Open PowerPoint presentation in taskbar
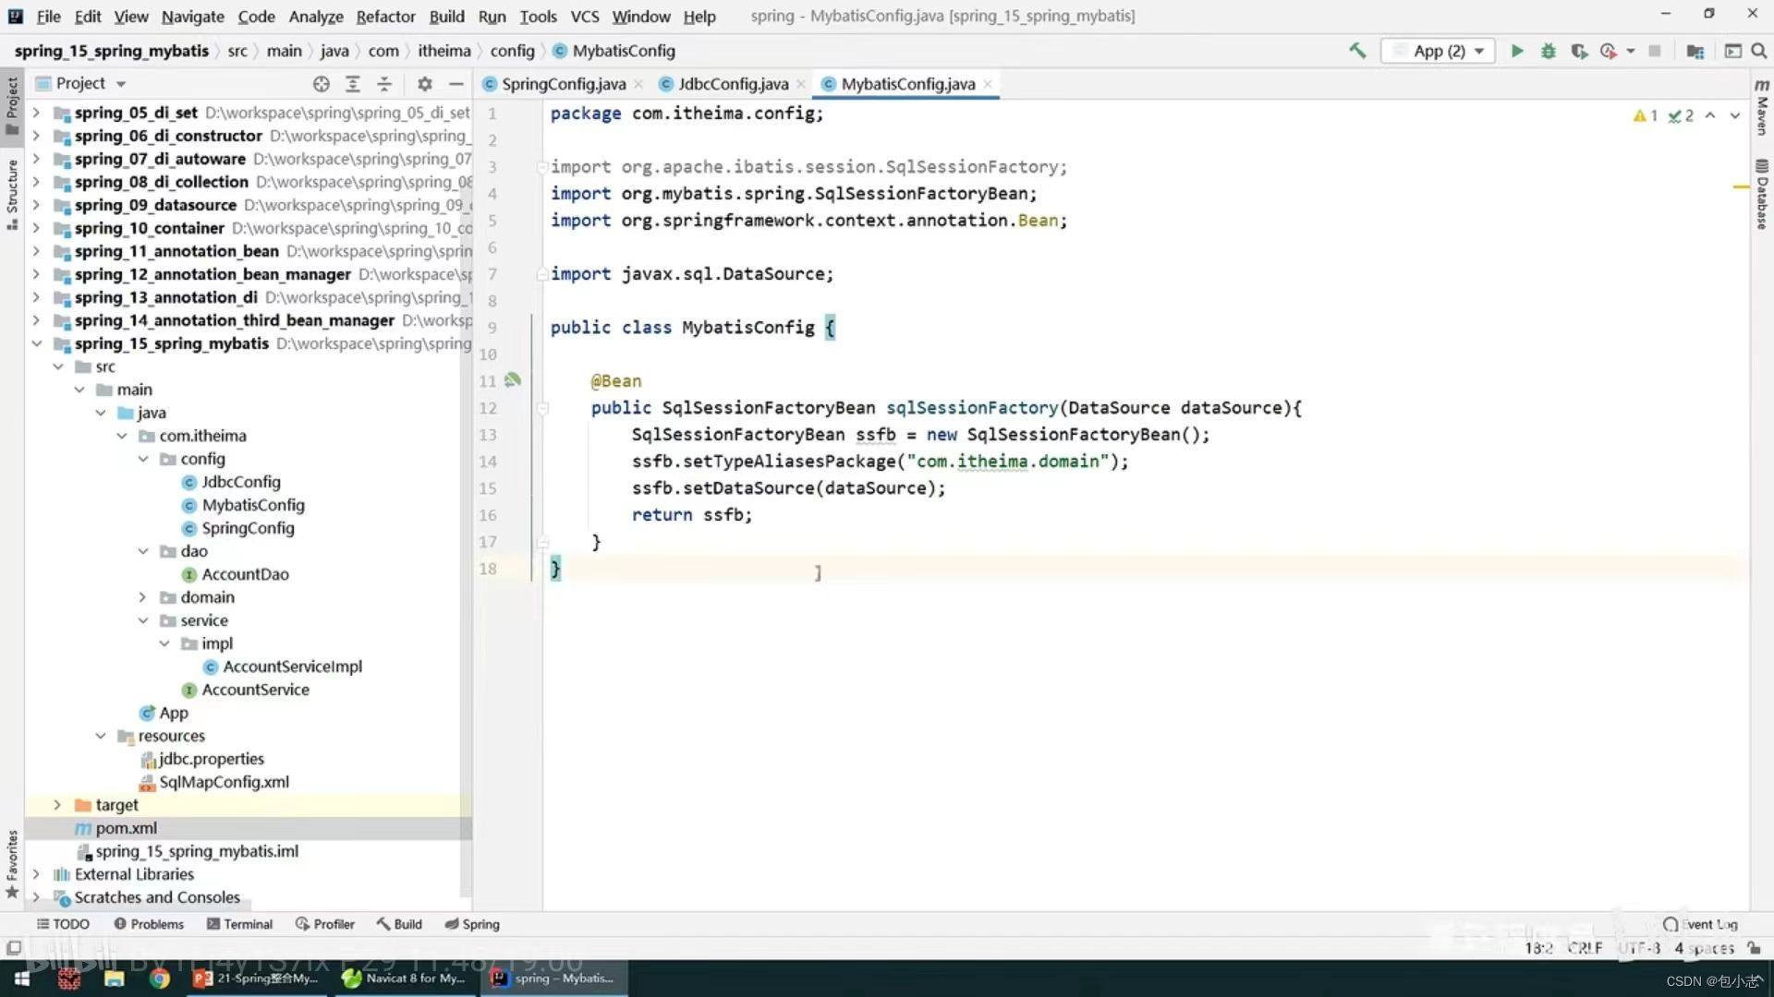Screen dimensions: 1774x997 [x=256, y=979]
